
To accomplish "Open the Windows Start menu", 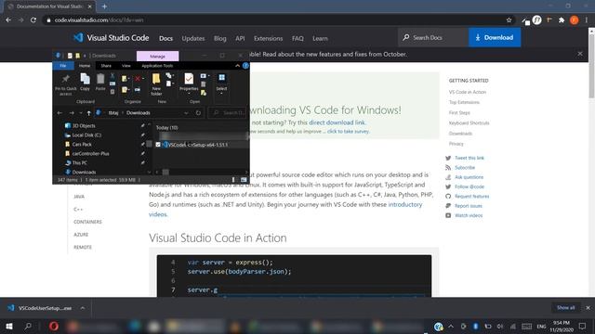I will [x=9, y=326].
